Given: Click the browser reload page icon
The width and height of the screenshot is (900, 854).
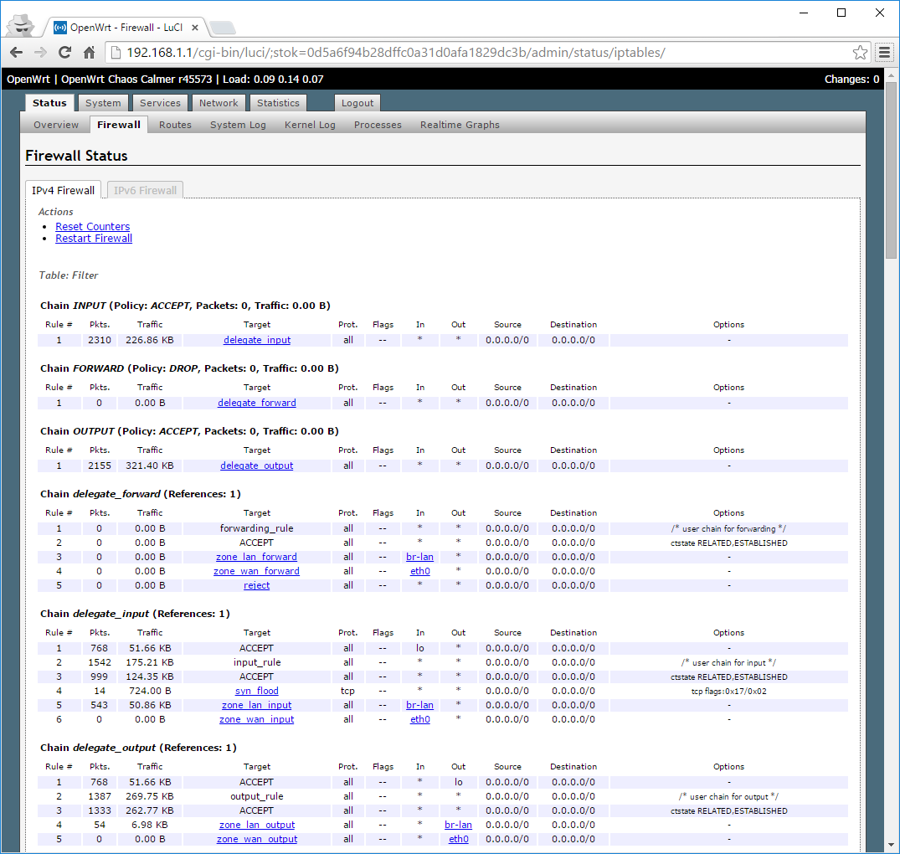Looking at the screenshot, I should tap(64, 53).
